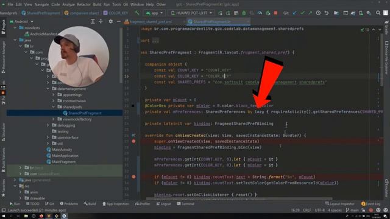Click Git Commit green checkmark icon

click(302, 13)
